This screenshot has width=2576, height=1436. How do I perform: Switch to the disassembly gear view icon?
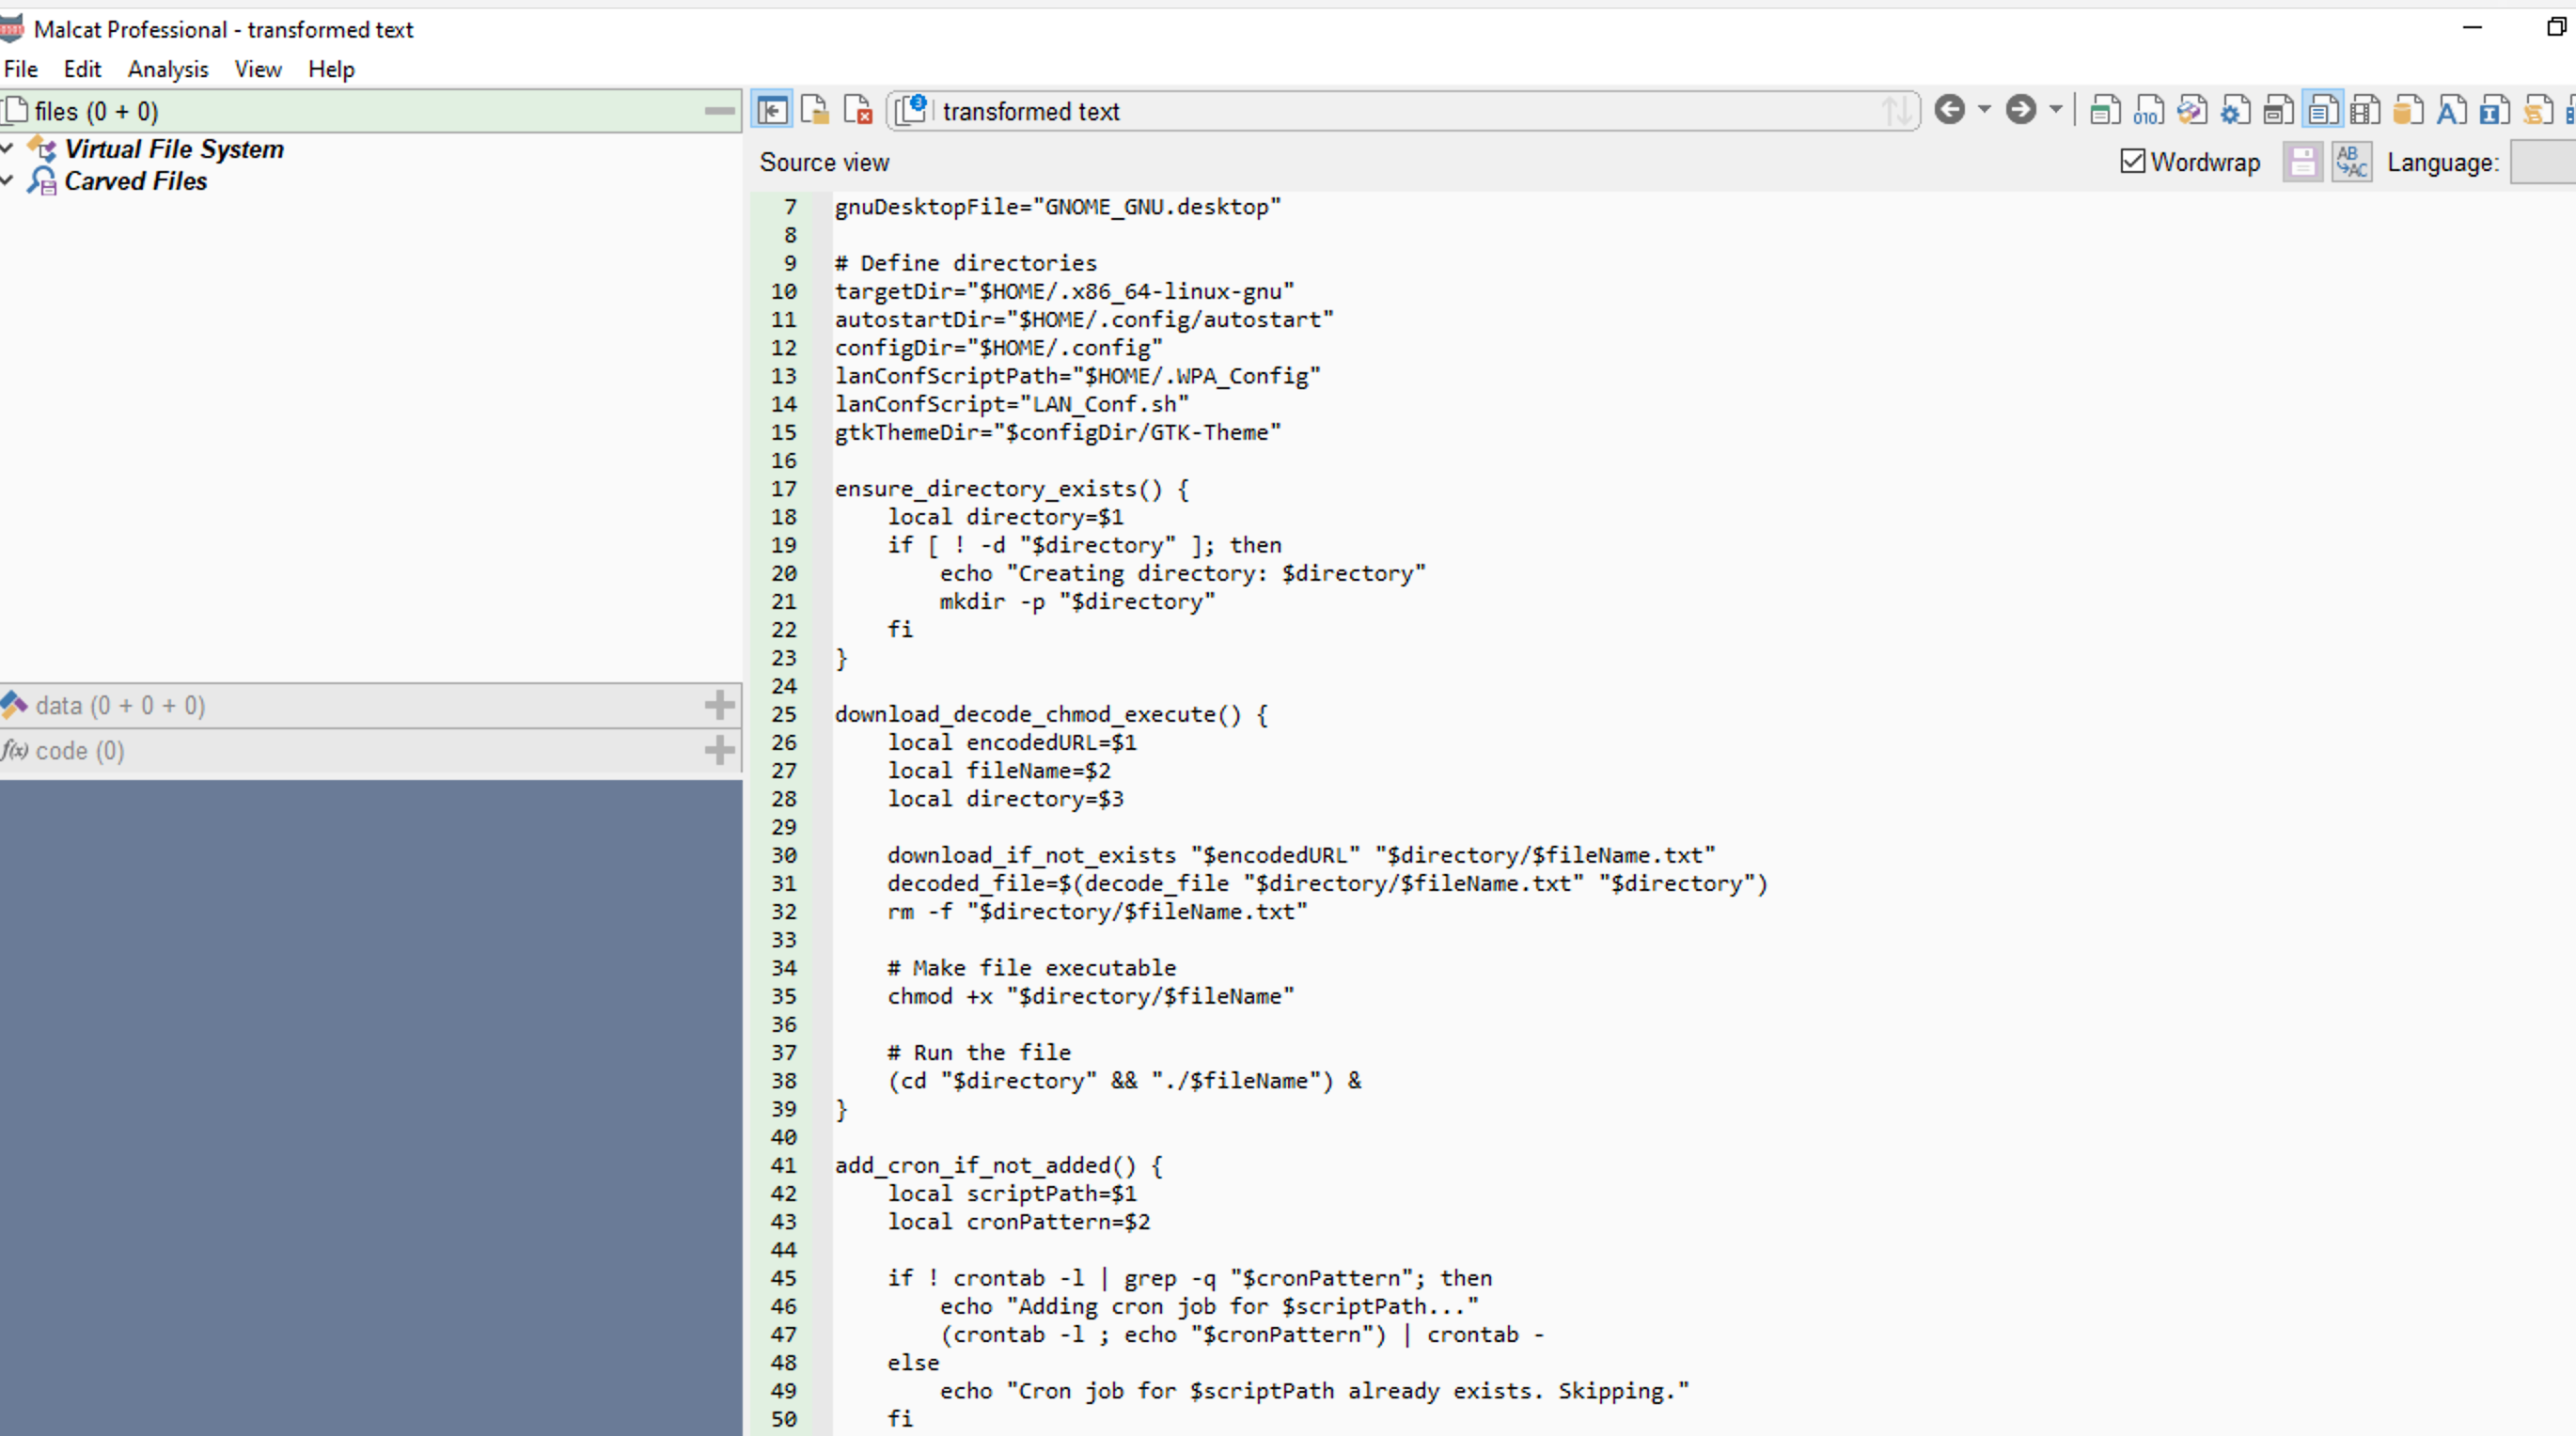click(x=2235, y=110)
